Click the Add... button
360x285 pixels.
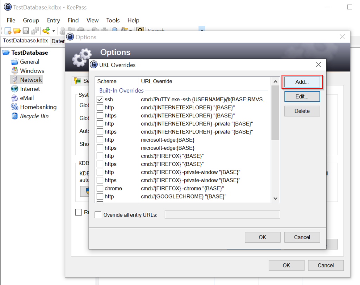point(302,82)
